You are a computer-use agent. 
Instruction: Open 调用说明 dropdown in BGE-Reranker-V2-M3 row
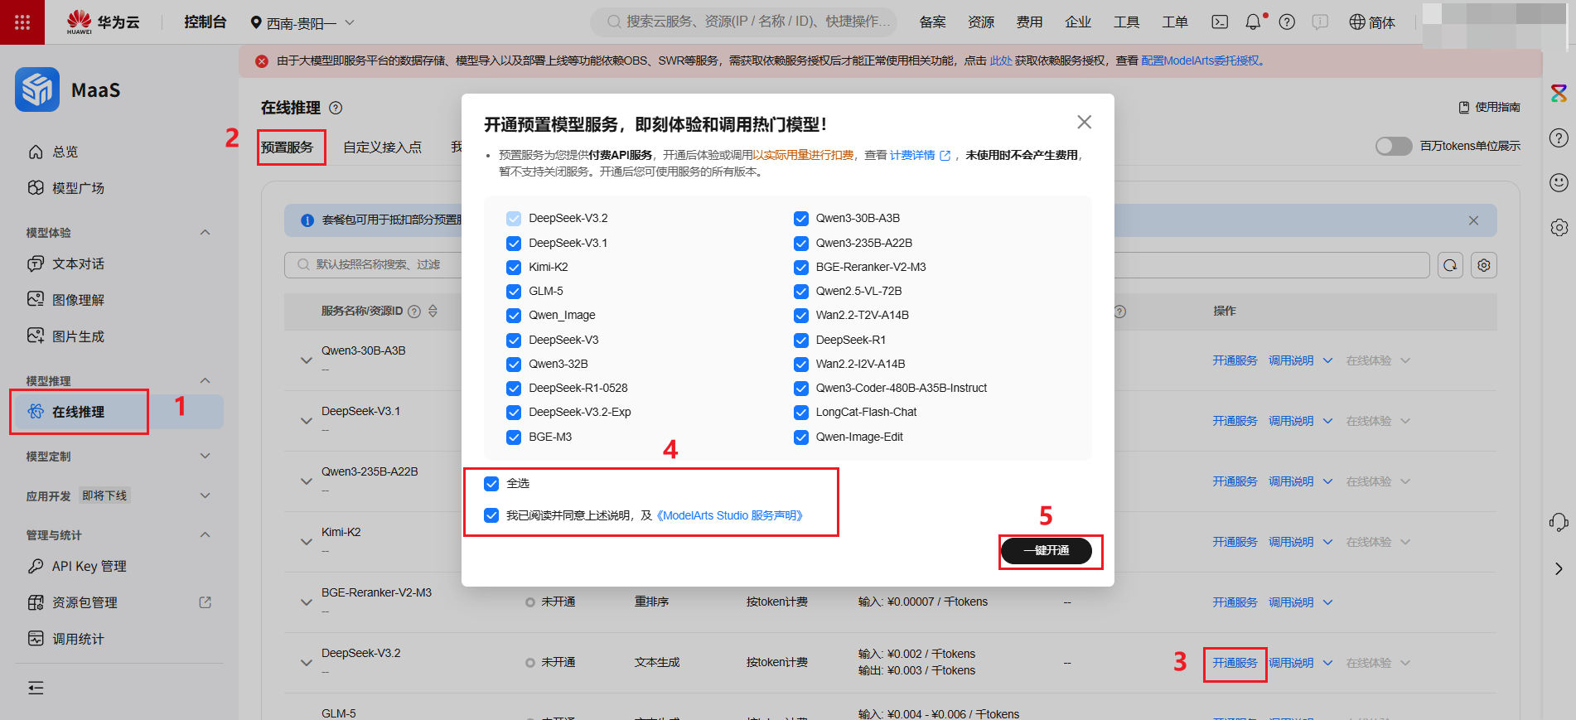pos(1301,602)
